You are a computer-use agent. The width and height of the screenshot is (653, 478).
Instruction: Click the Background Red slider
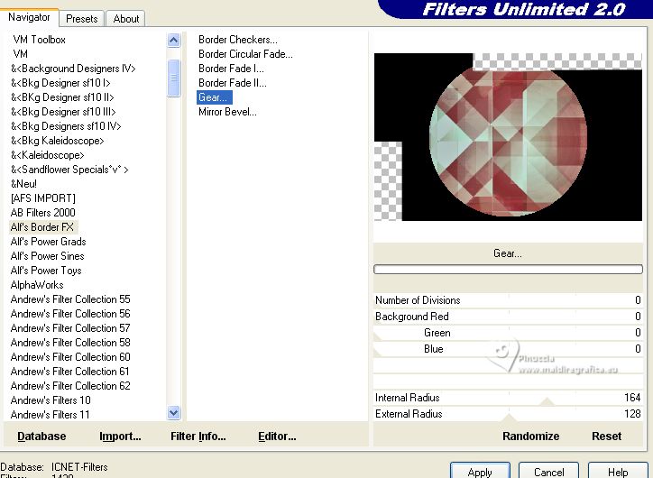[508, 317]
